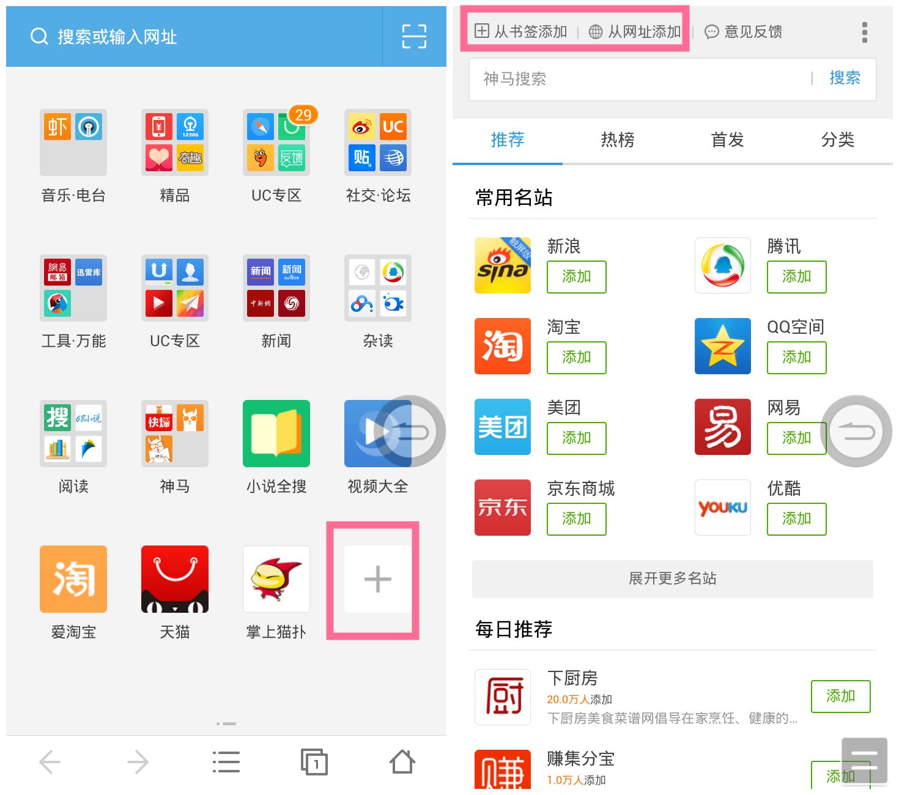The height and width of the screenshot is (795, 899).
Task: Expand 展开更多名站 list
Action: tap(673, 579)
